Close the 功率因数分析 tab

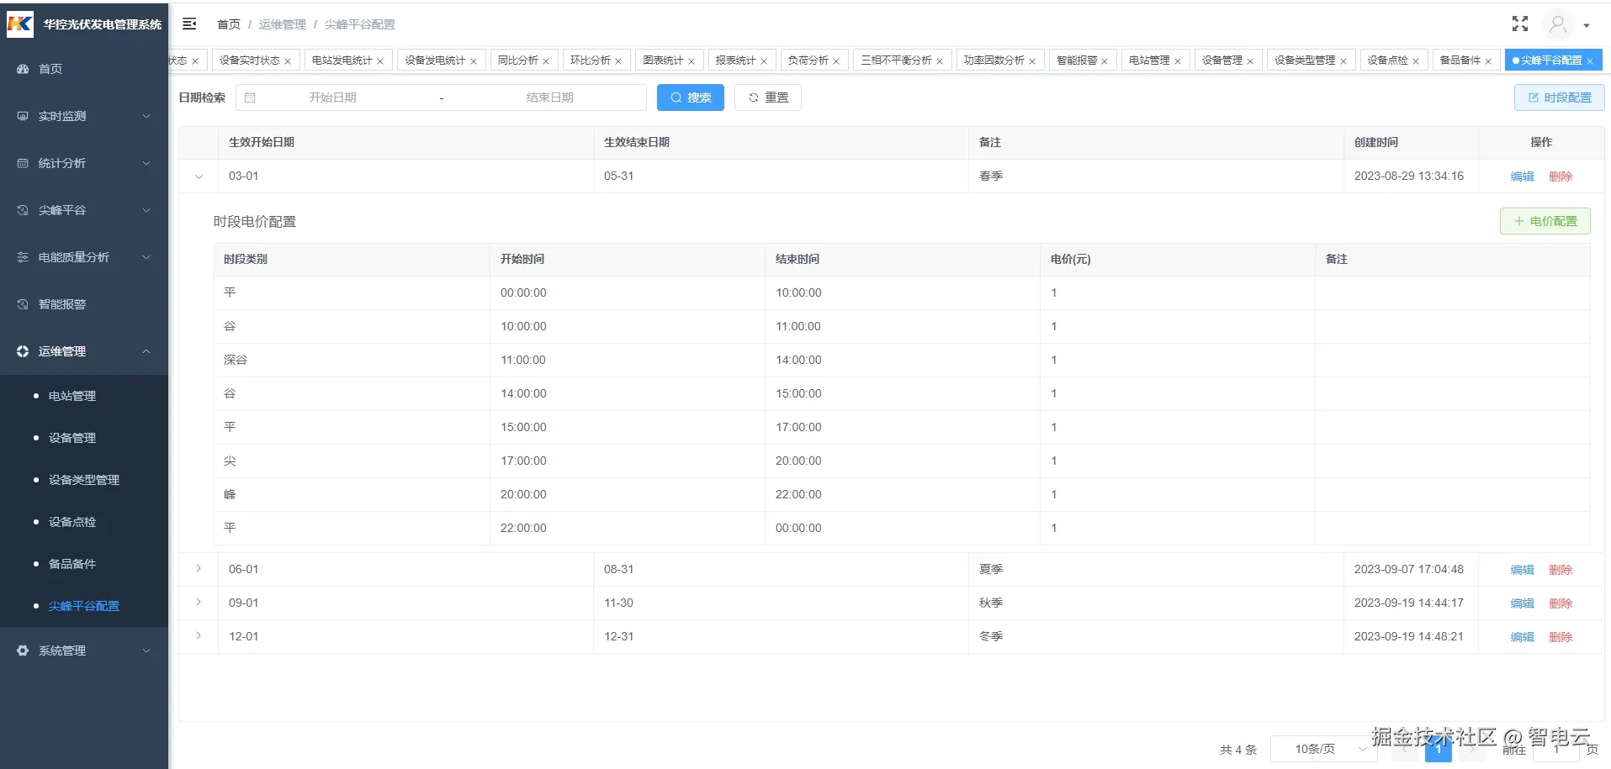click(1032, 61)
